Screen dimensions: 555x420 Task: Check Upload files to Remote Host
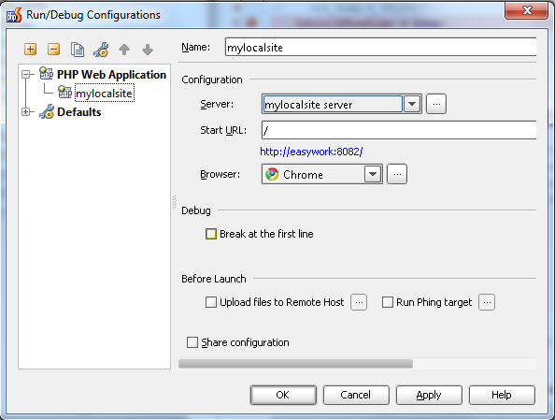click(x=211, y=302)
